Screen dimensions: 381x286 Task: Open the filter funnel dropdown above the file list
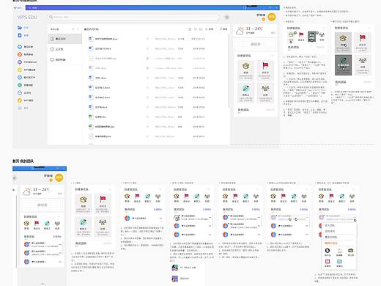223,29
